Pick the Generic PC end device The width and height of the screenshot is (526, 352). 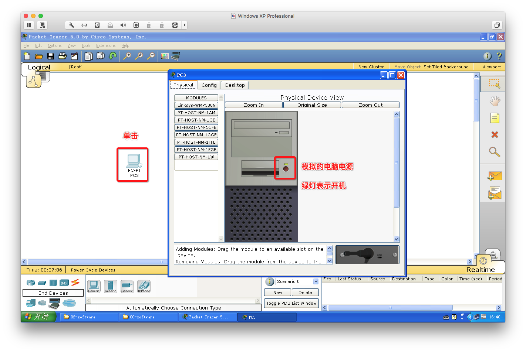click(94, 286)
